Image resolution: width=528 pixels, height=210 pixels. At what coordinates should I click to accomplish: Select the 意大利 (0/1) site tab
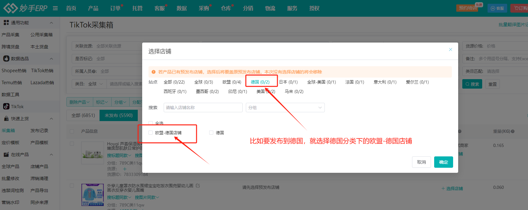tap(385, 82)
